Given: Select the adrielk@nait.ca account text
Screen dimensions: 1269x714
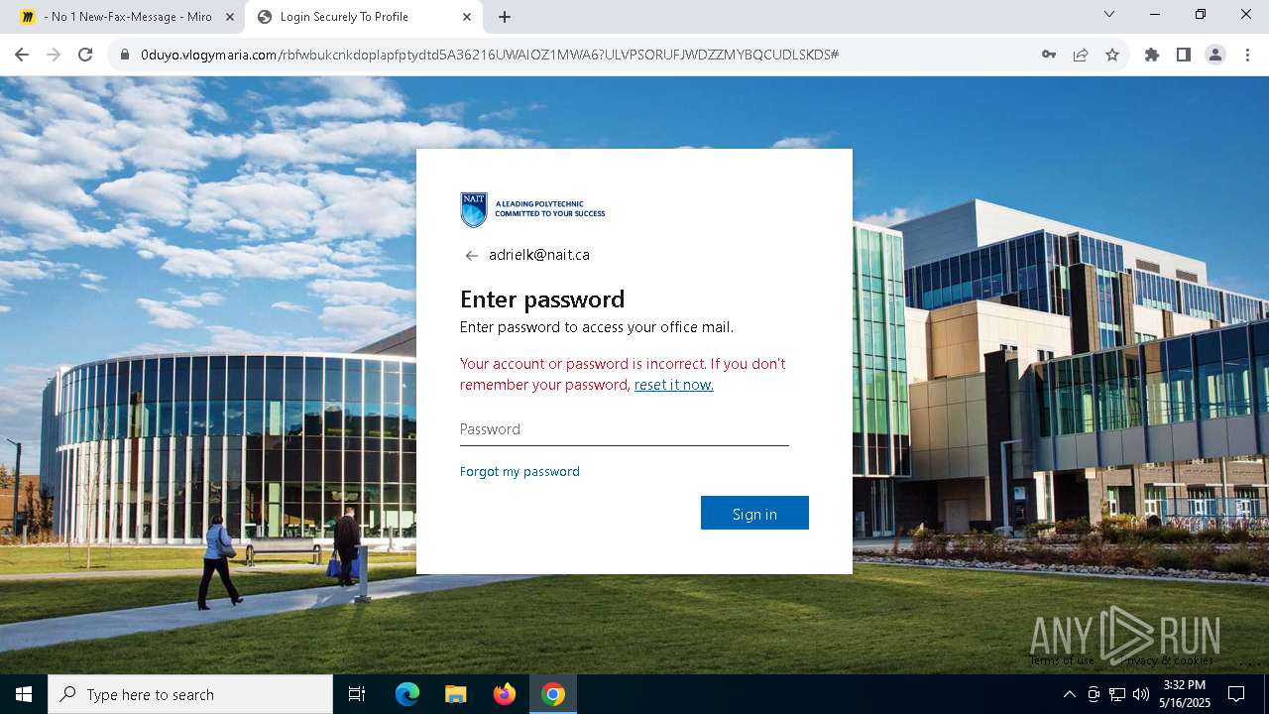Looking at the screenshot, I should pos(539,255).
